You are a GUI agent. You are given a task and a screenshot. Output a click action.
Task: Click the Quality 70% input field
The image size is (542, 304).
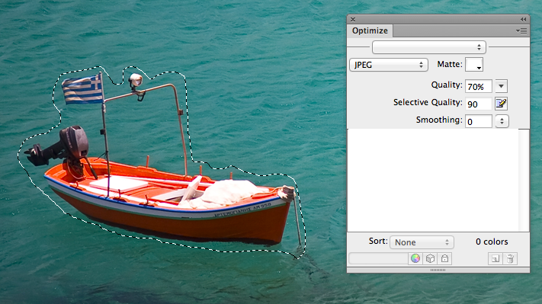(479, 86)
